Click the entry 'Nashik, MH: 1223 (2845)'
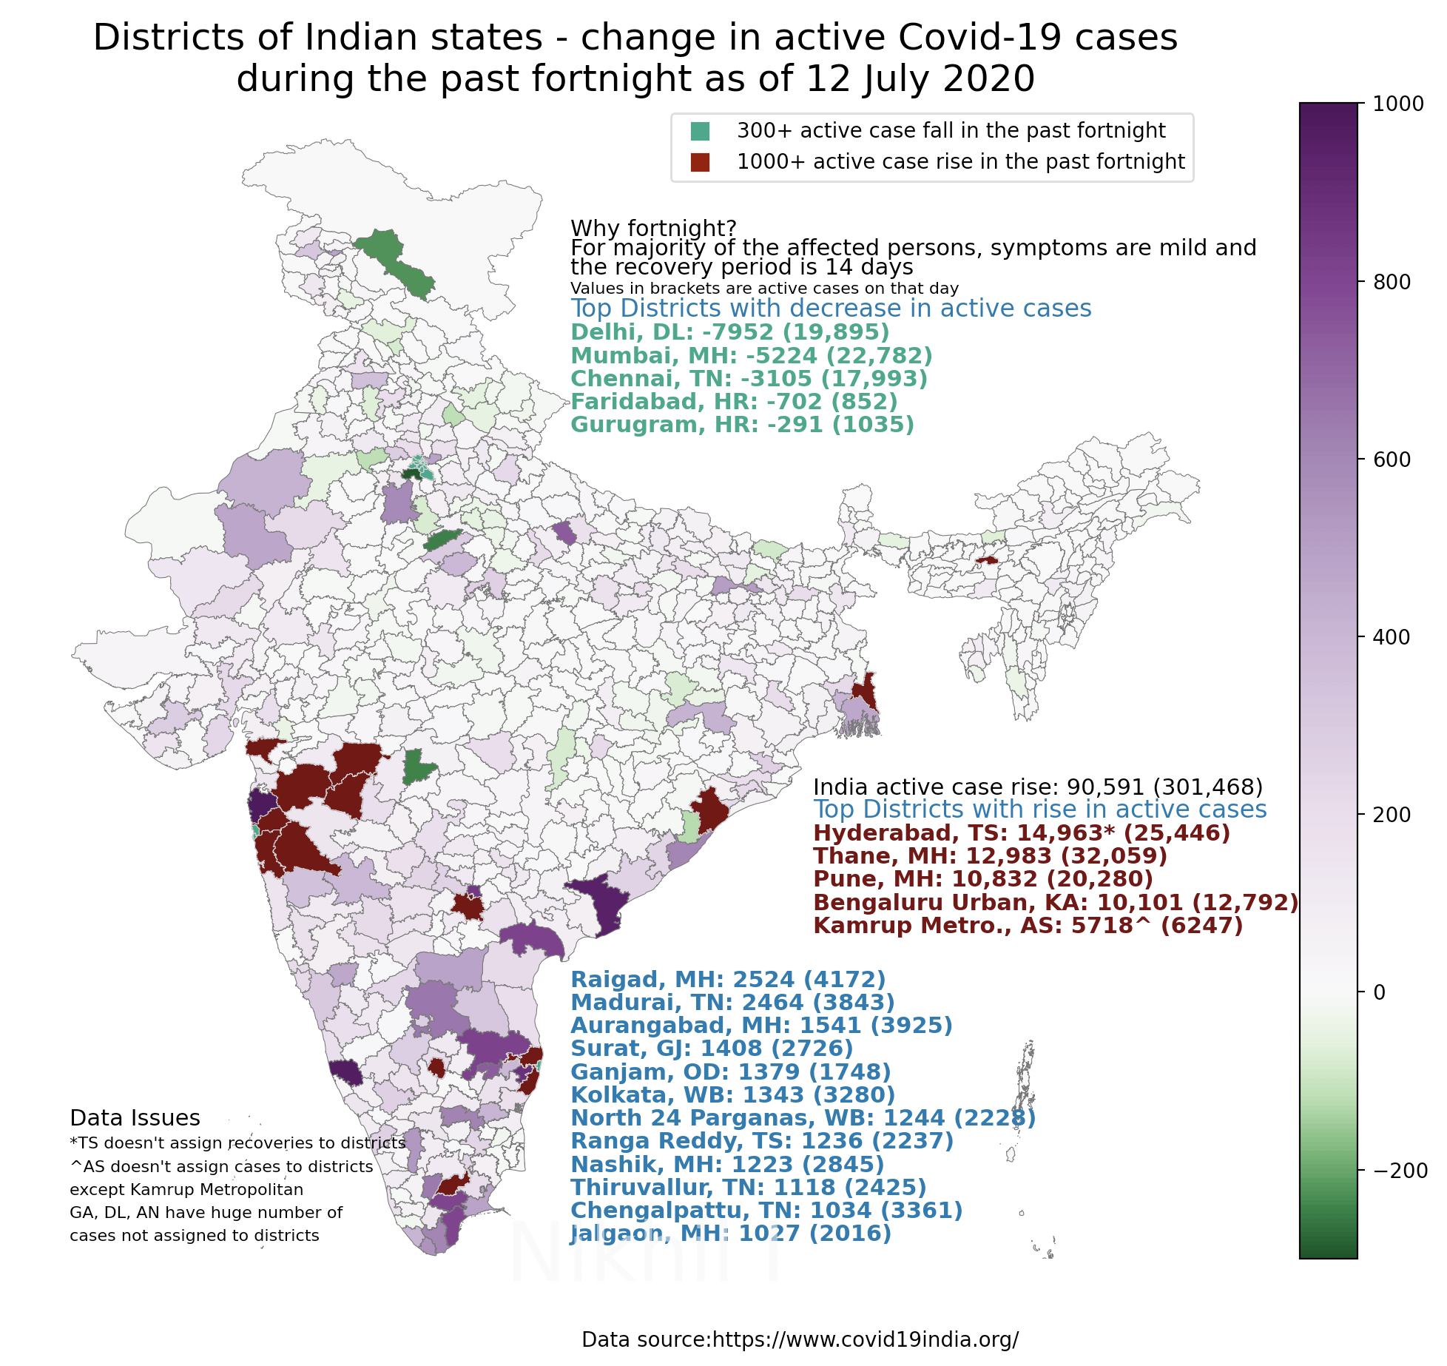This screenshot has width=1447, height=1366. point(727,1165)
